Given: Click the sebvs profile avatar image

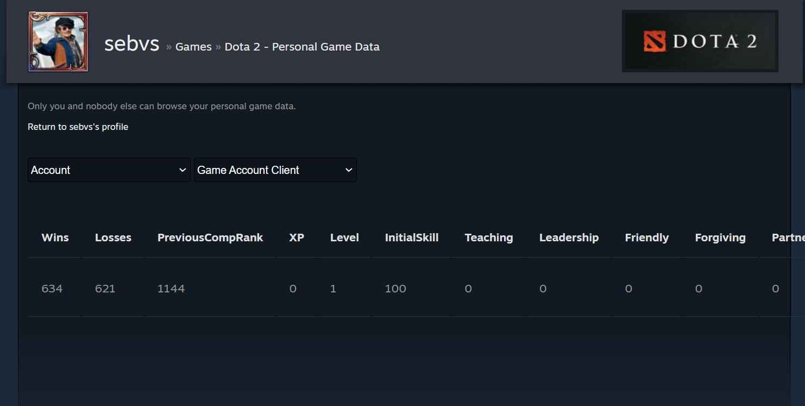Looking at the screenshot, I should [58, 42].
